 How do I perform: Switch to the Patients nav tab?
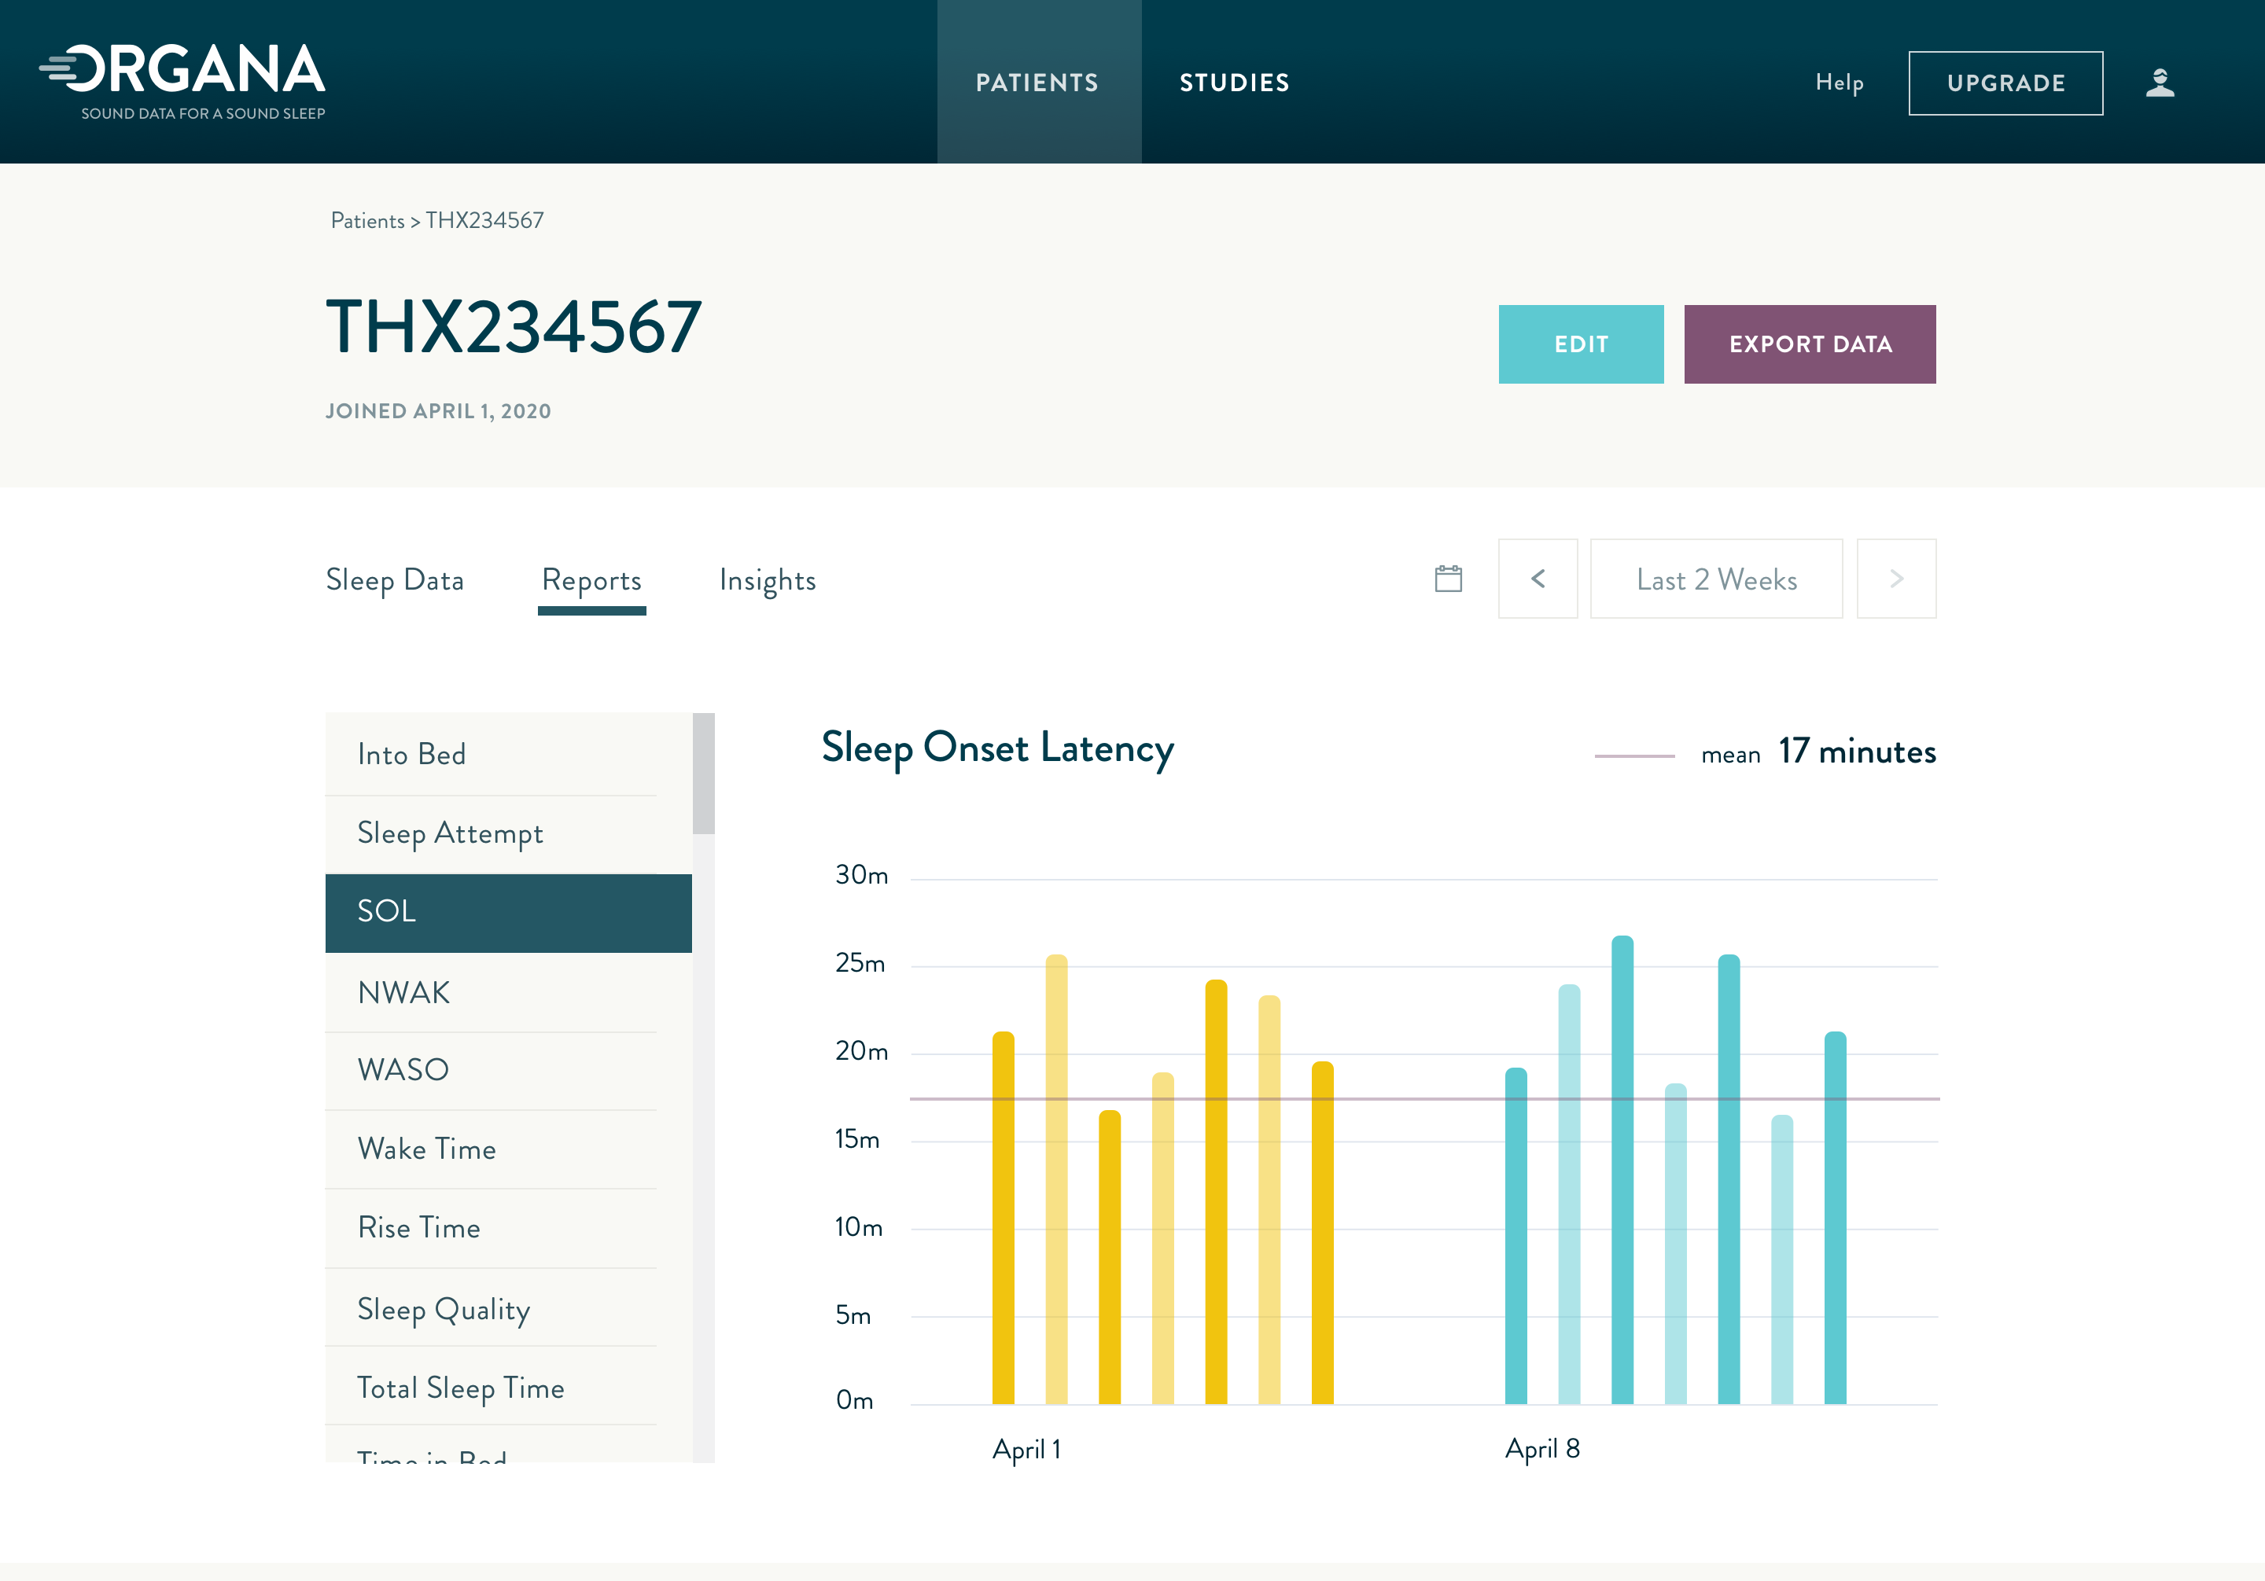[x=1038, y=83]
